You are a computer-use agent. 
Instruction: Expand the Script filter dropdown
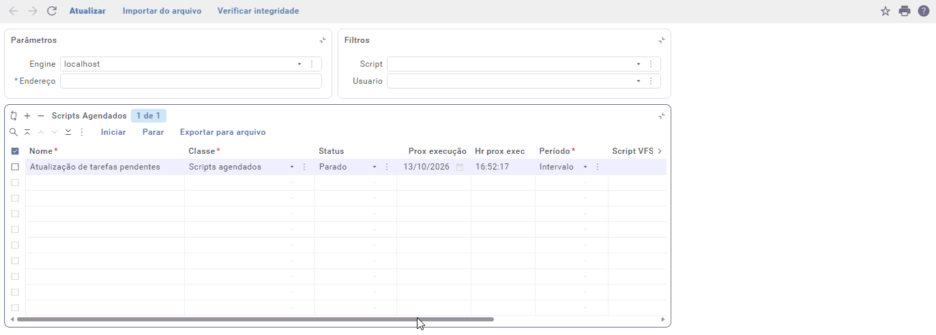[639, 64]
